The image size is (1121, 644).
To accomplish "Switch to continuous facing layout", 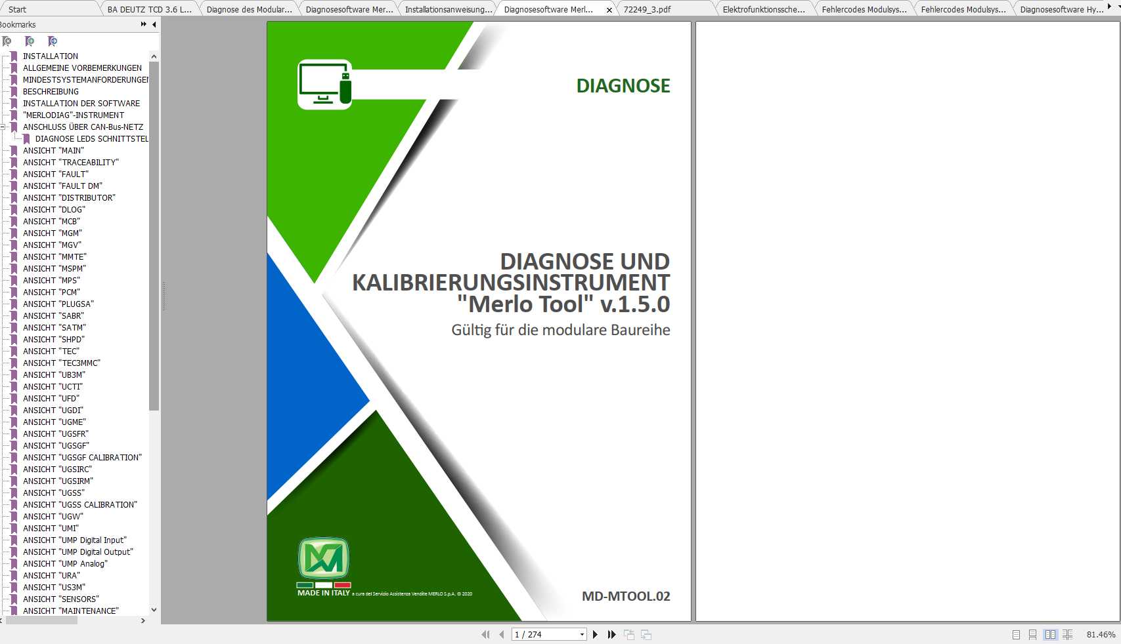I will (1067, 634).
